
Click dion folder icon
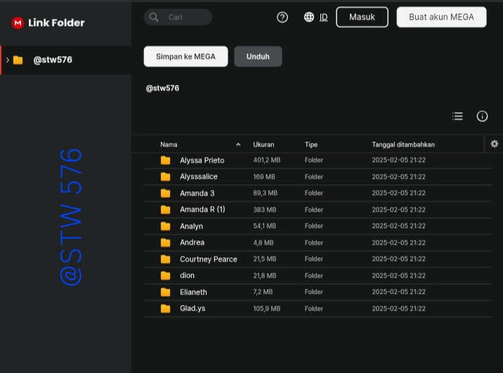click(x=166, y=276)
